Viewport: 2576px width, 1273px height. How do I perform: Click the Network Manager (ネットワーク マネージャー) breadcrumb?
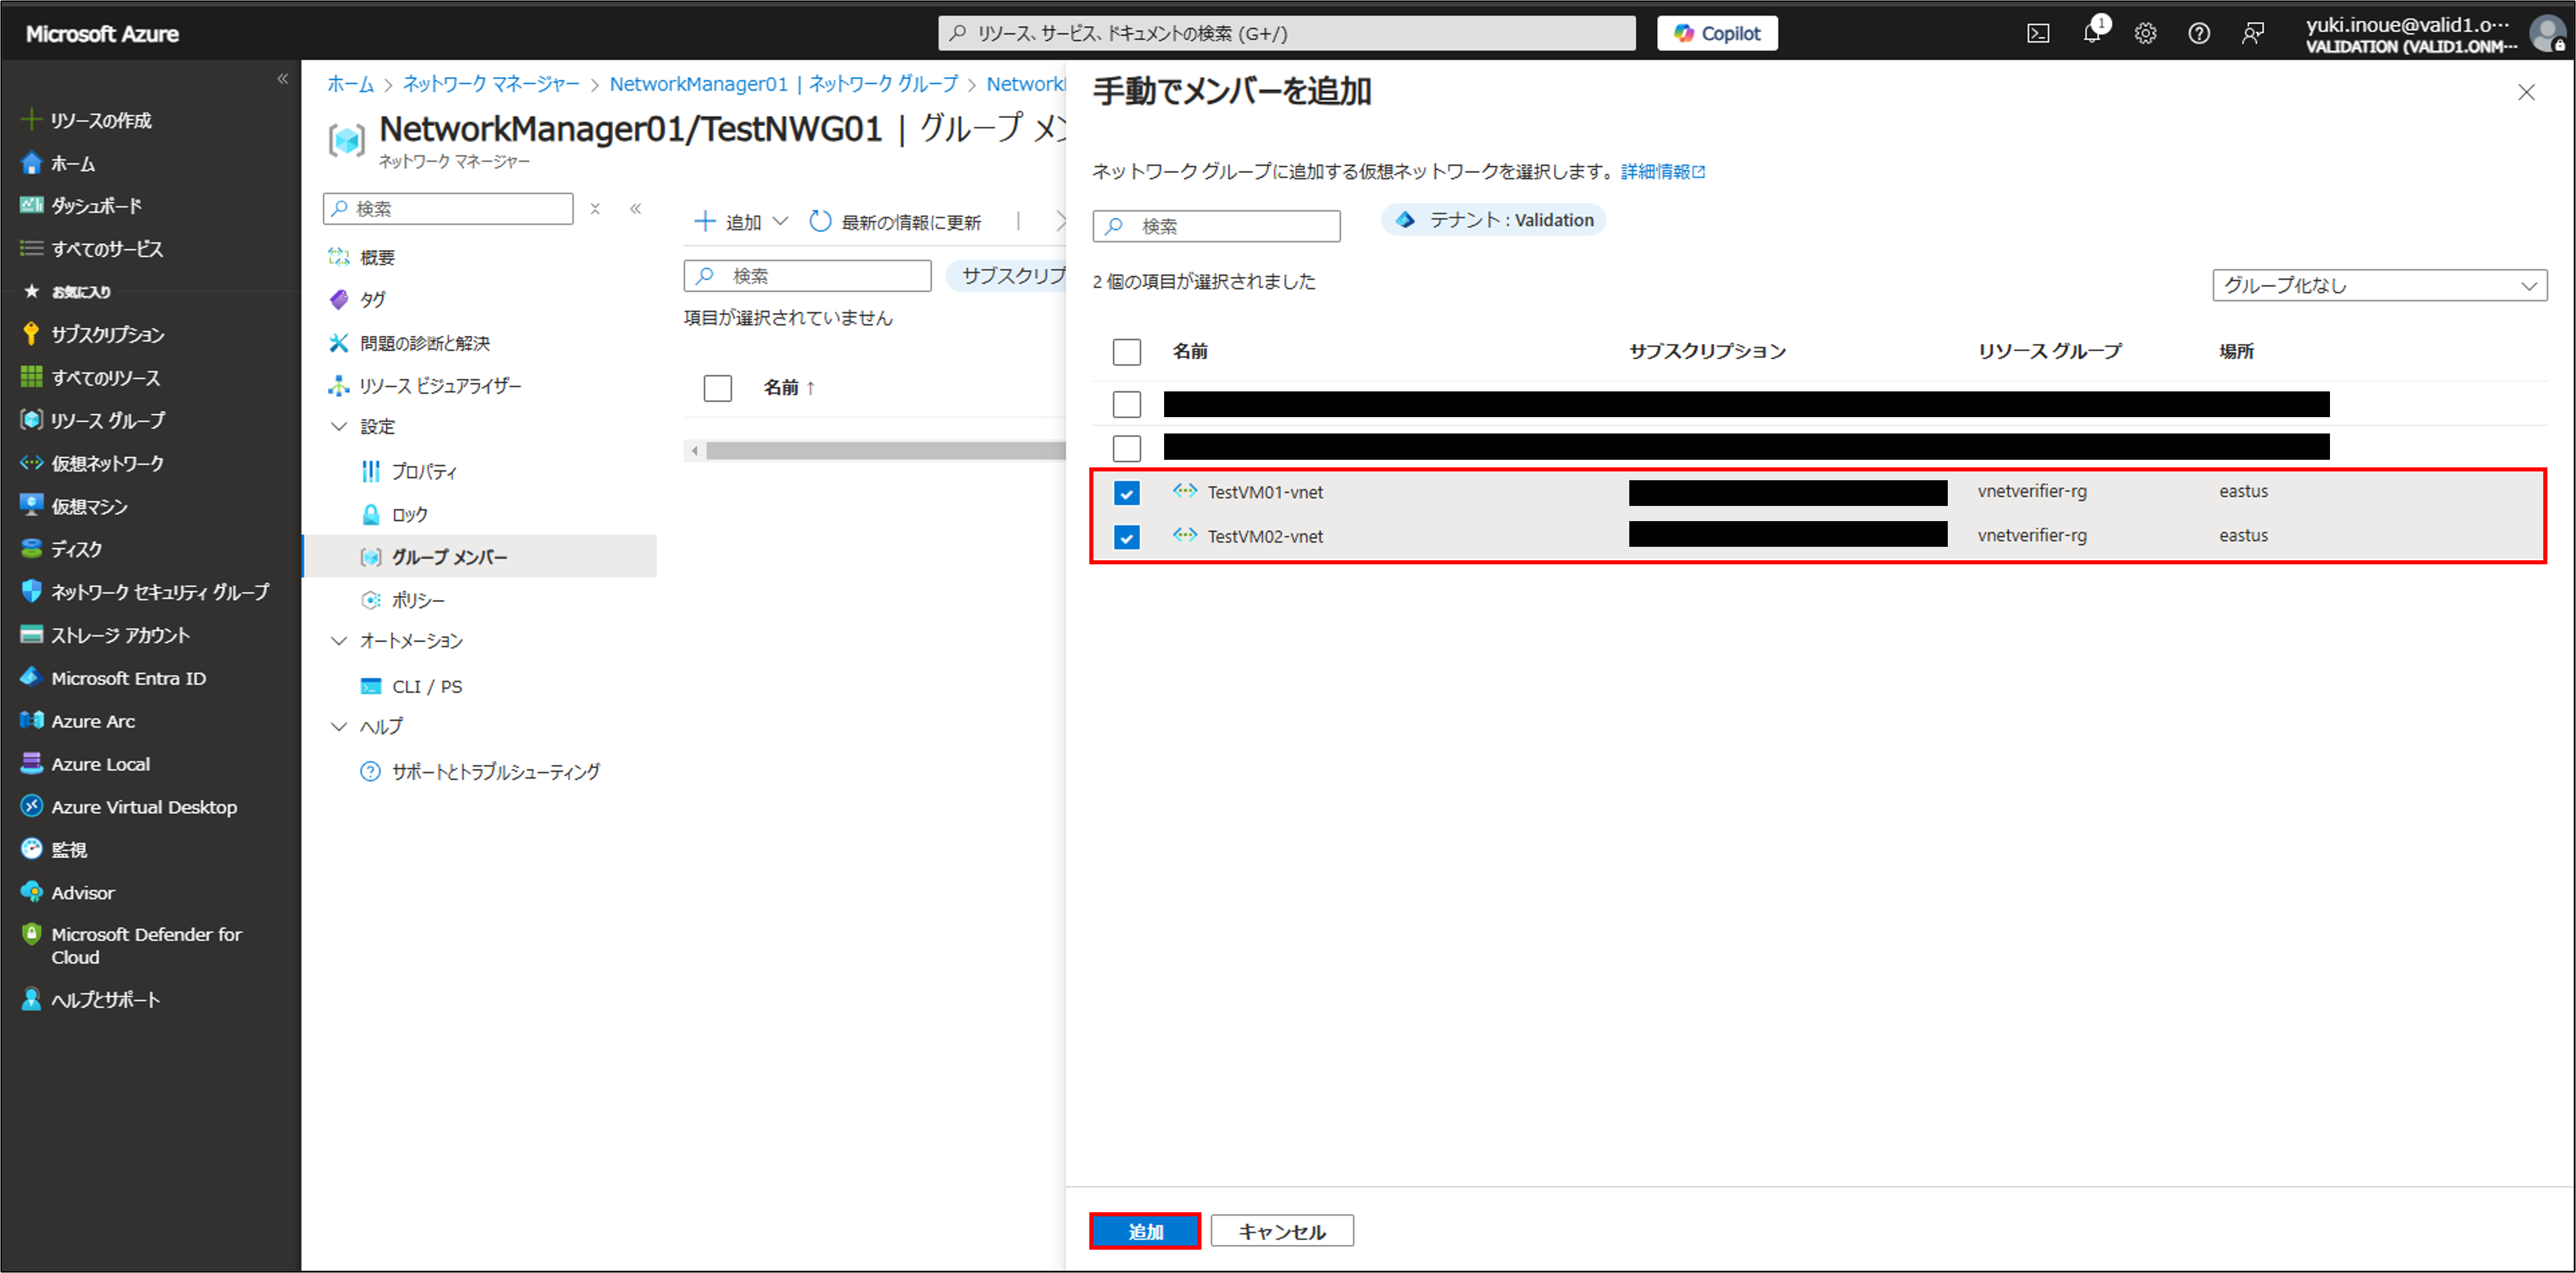tap(491, 84)
